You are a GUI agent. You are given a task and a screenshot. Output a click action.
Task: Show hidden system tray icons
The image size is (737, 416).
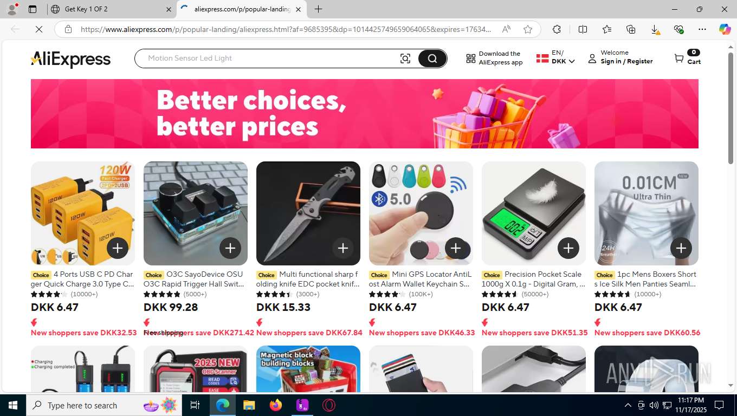click(x=628, y=405)
